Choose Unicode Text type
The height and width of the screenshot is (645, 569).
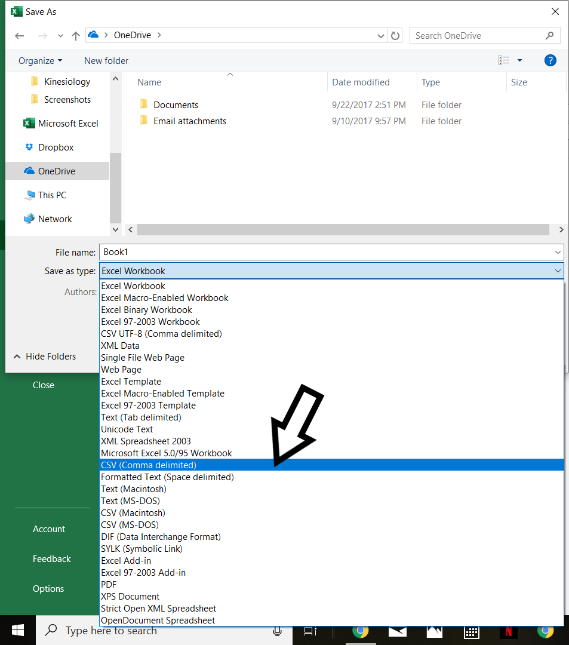pyautogui.click(x=331, y=429)
